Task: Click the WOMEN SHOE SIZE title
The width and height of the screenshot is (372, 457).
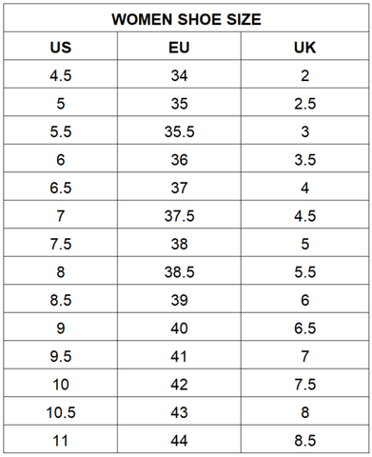Action: tap(186, 19)
